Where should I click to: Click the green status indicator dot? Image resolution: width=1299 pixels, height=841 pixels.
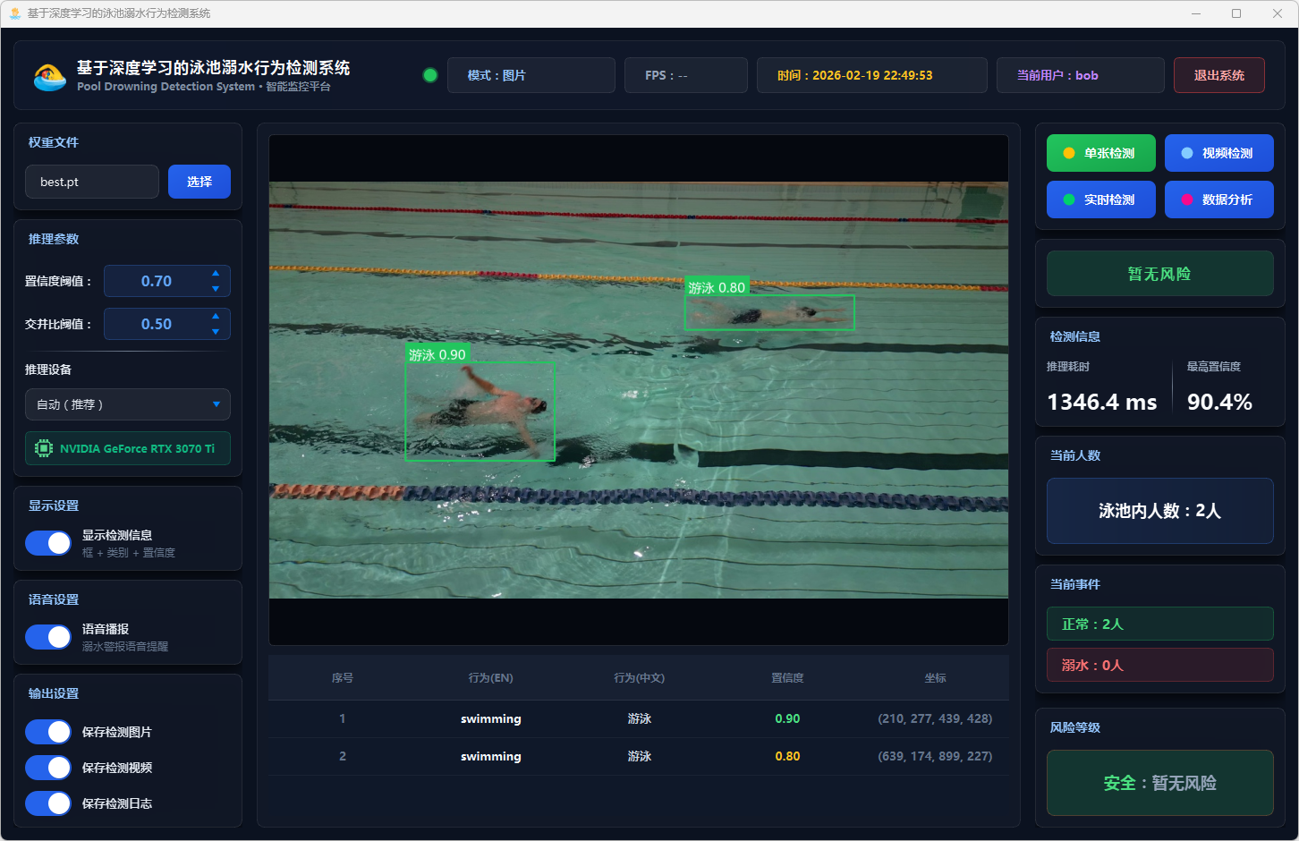tap(430, 75)
